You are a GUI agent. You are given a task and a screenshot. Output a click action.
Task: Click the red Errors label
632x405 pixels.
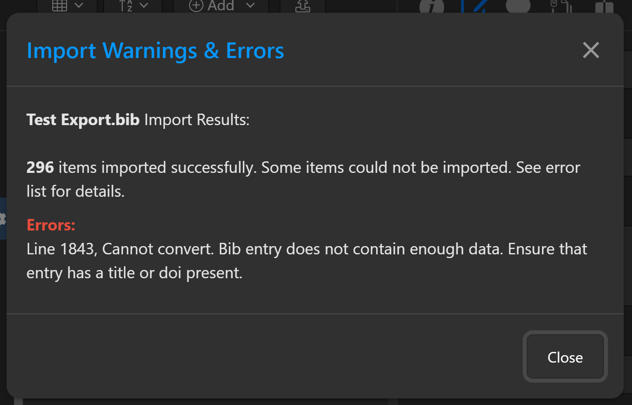click(51, 225)
